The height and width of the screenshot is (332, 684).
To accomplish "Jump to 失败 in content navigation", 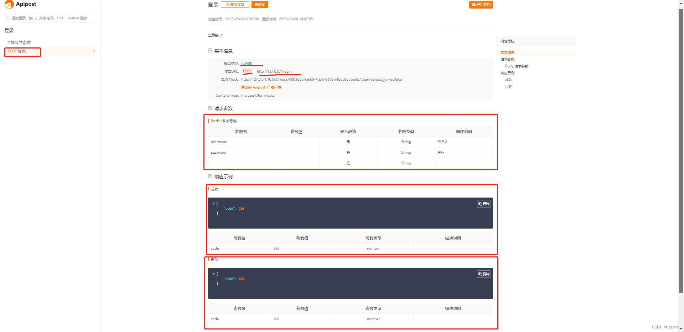I will pyautogui.click(x=508, y=87).
